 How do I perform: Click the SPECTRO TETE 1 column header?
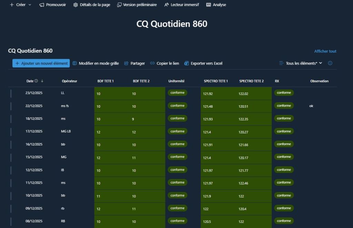[x=216, y=81]
